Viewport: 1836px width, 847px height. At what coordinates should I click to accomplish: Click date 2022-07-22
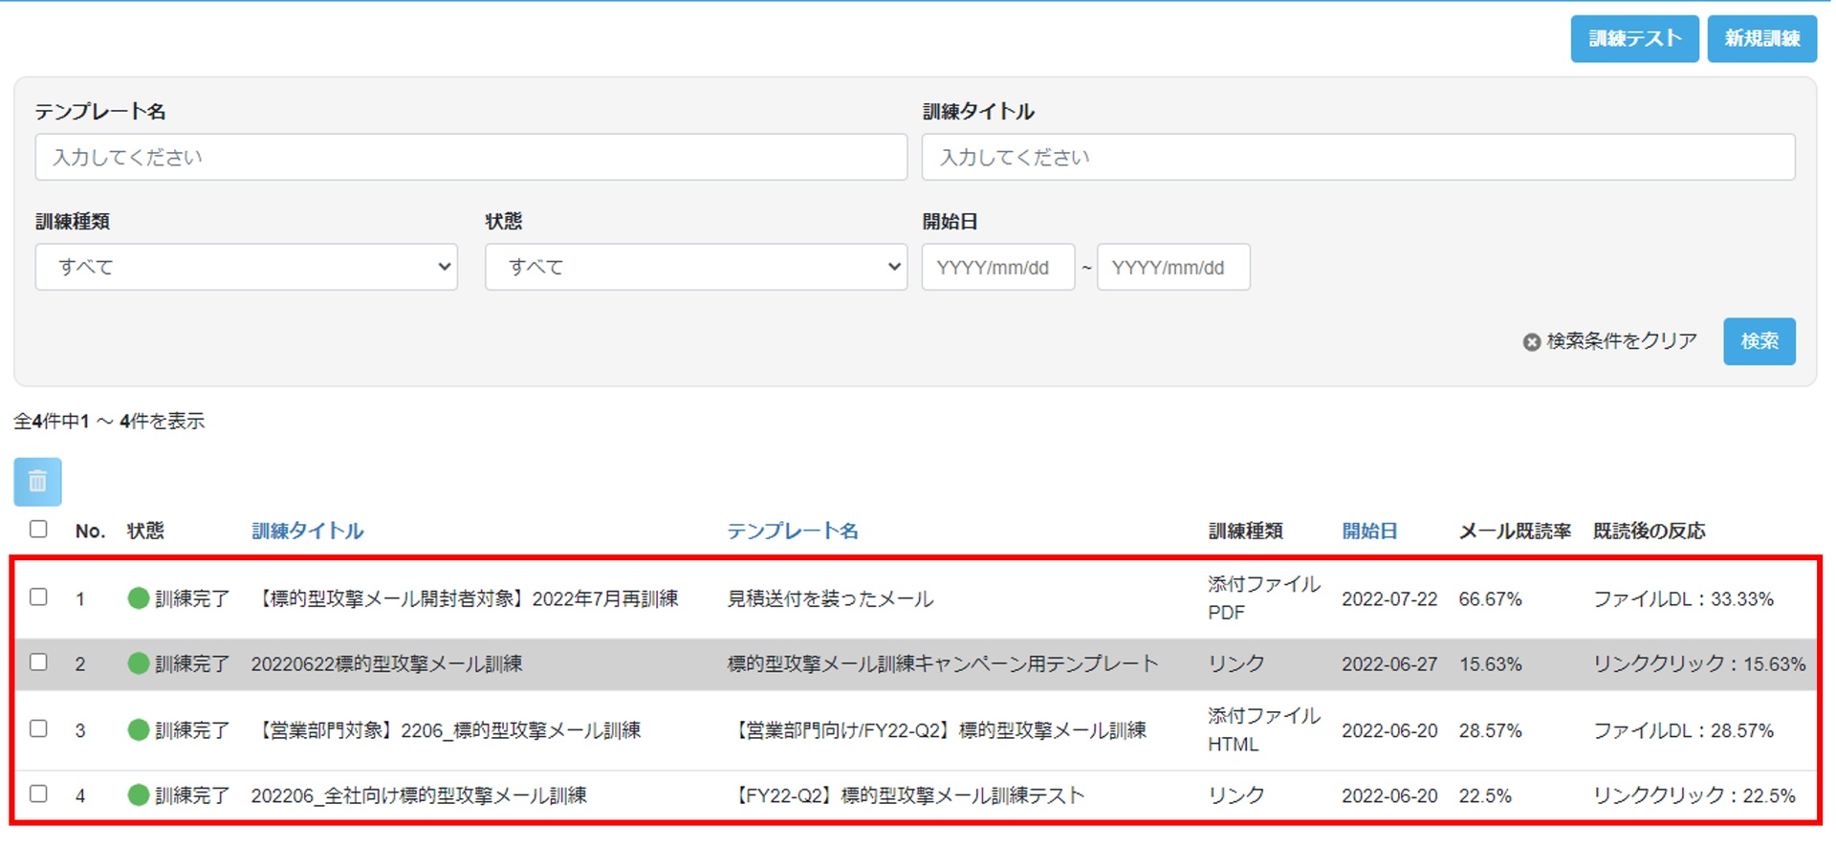point(1389,598)
